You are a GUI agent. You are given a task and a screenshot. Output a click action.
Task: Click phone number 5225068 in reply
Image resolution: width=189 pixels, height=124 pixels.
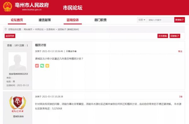click(x=57, y=108)
